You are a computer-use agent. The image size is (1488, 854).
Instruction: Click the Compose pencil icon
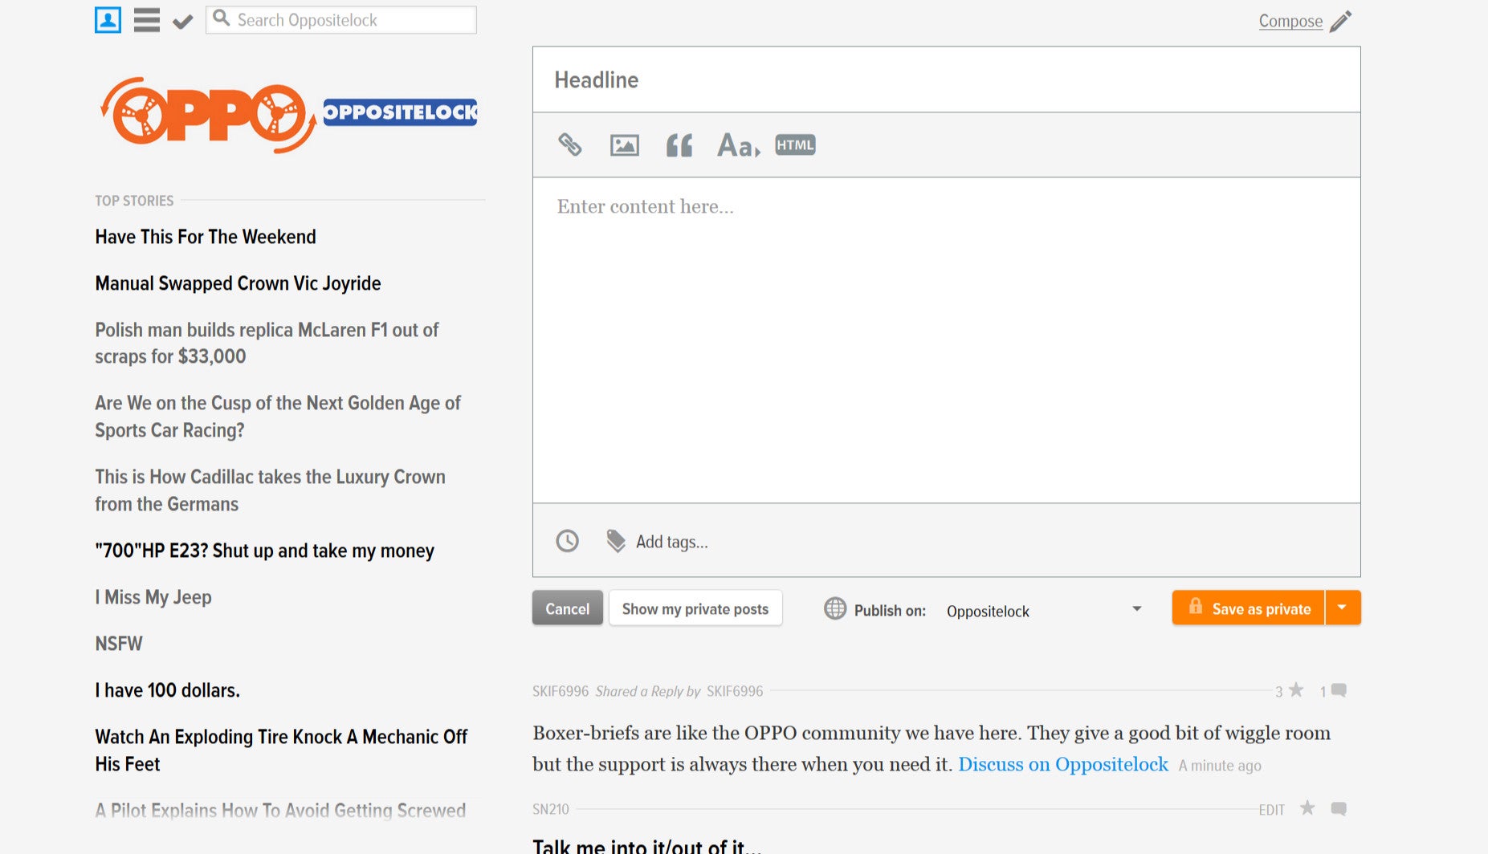[1340, 22]
